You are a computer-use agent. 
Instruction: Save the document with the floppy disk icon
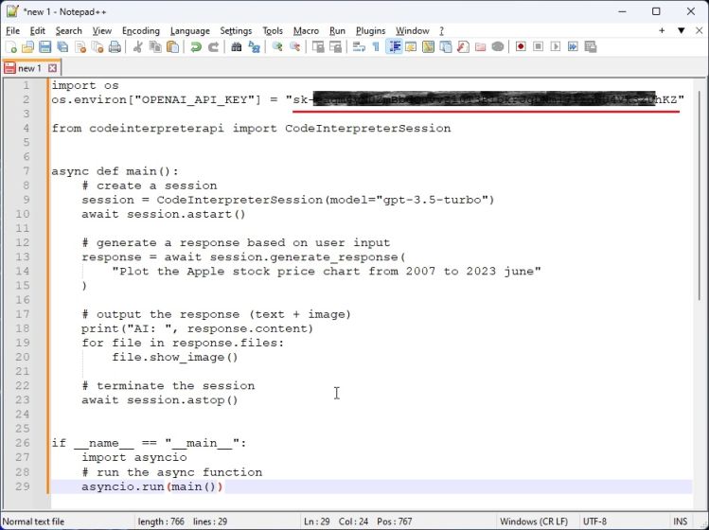pyautogui.click(x=45, y=47)
